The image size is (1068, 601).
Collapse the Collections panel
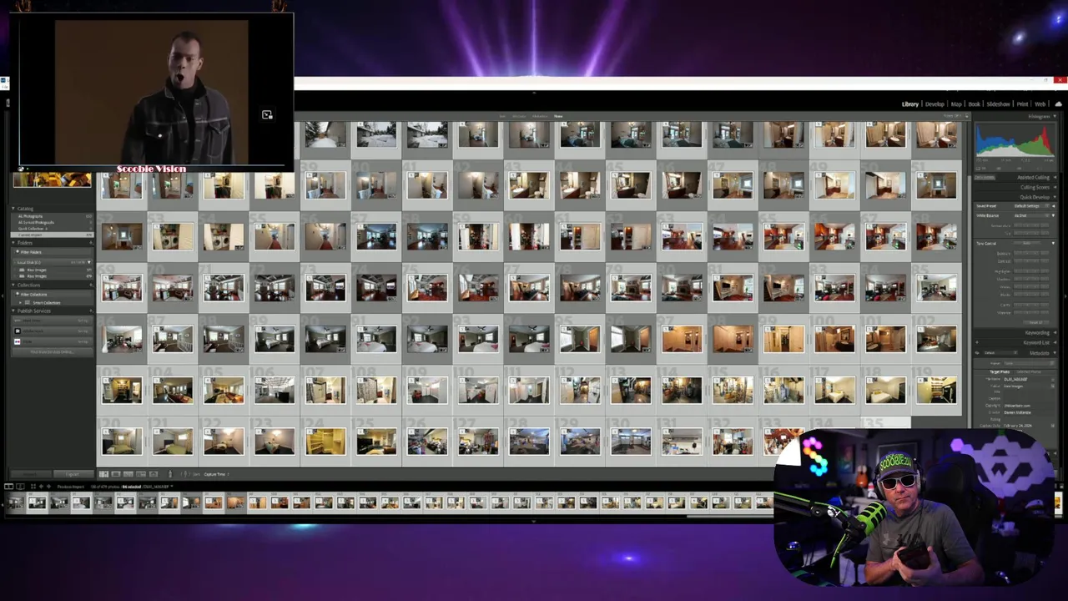(x=13, y=285)
